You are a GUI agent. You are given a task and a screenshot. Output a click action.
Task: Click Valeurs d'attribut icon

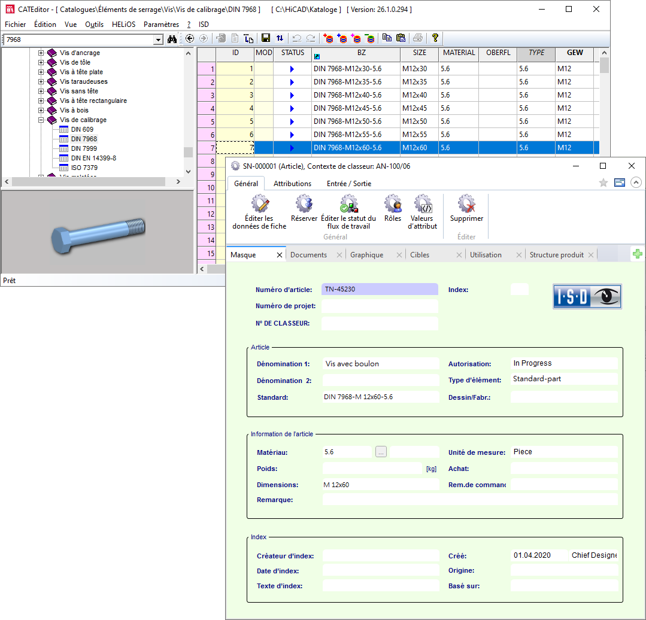coord(423,212)
